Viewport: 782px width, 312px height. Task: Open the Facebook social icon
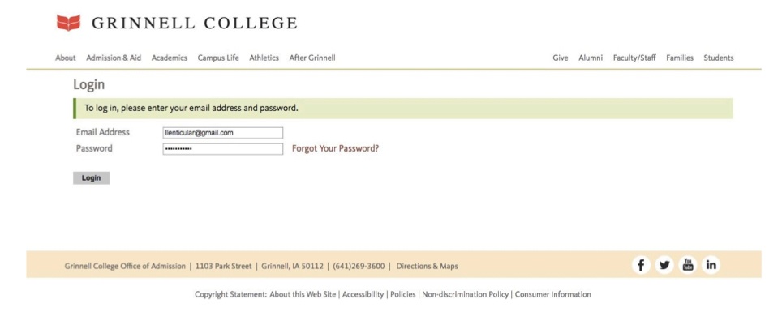point(641,265)
